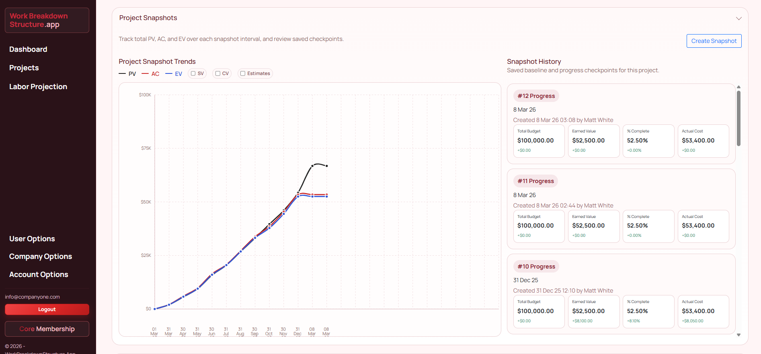Screen dimensions: 761x354
Task: Click the AC legend entry
Action: (151, 74)
